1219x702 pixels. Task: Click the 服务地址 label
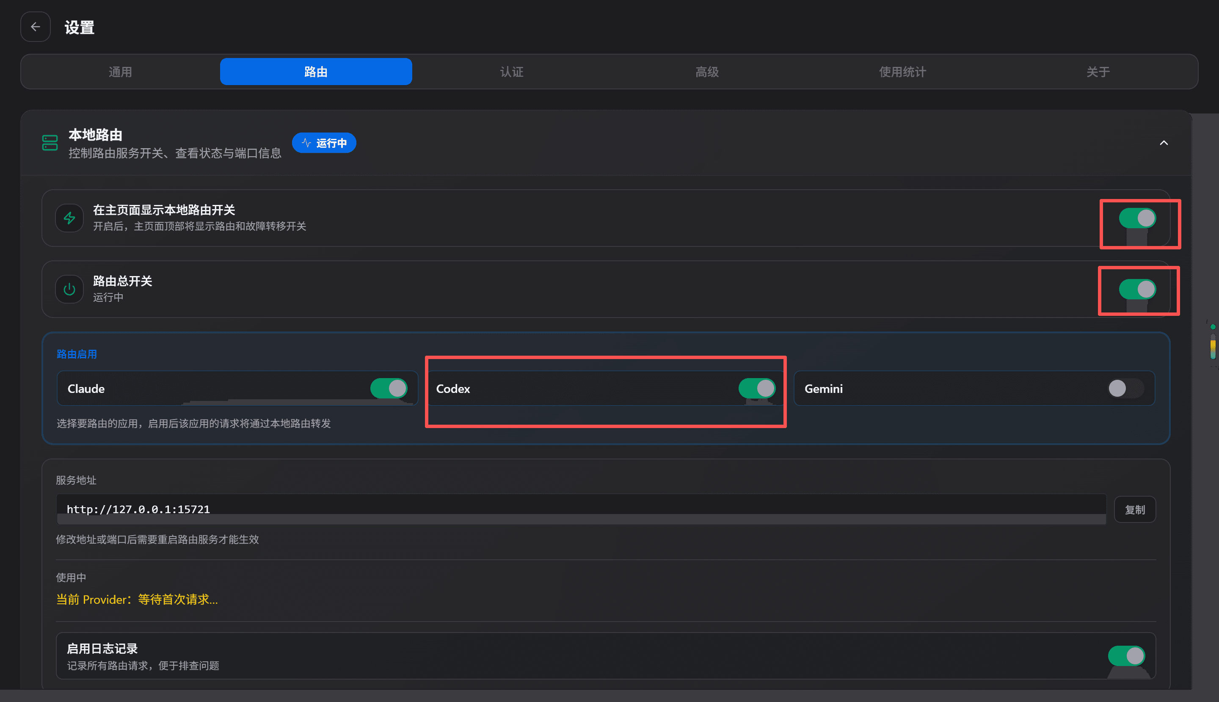tap(76, 480)
